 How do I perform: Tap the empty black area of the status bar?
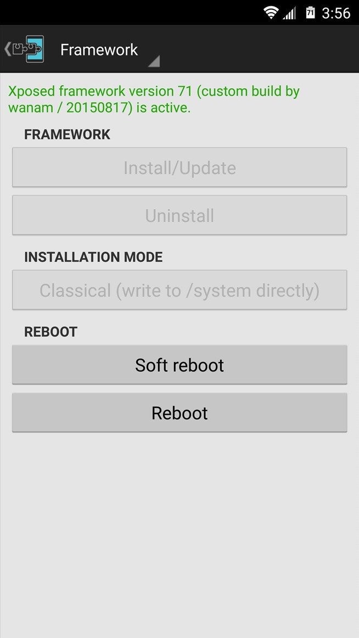click(130, 13)
